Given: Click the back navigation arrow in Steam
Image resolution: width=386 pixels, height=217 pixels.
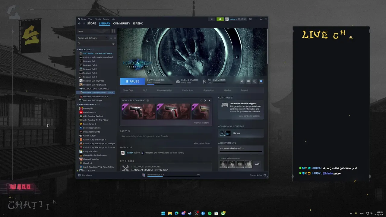Looking at the screenshot, I should coord(79,24).
